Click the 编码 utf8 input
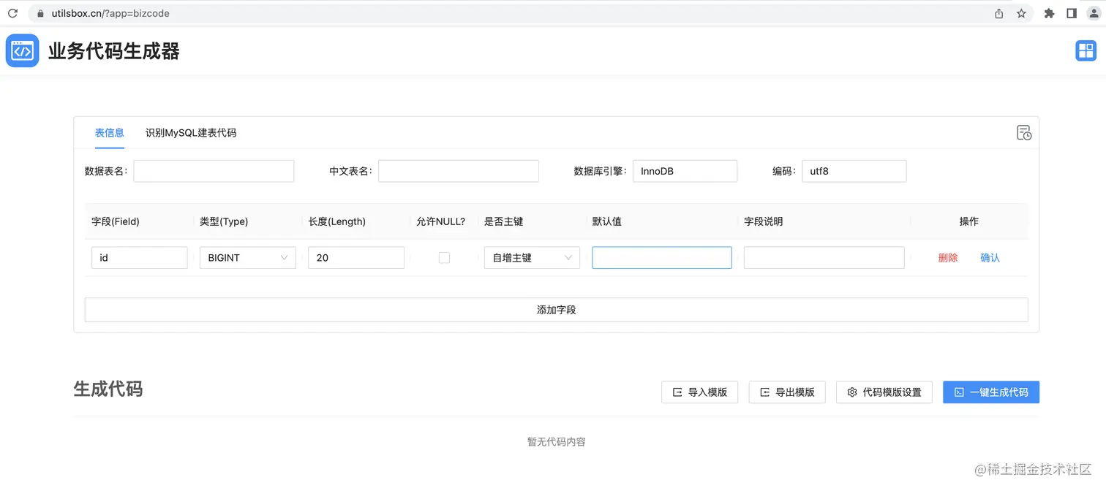1106x491 pixels. [854, 171]
